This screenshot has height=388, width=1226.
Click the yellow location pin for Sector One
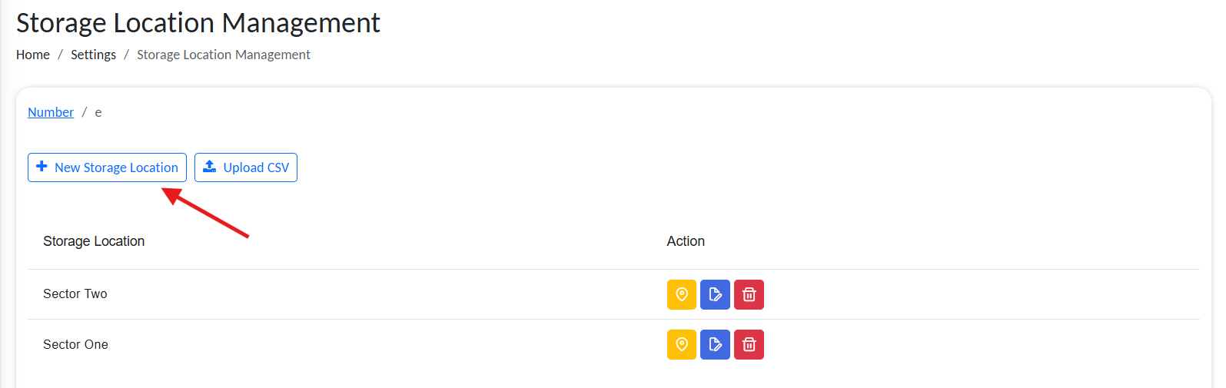point(681,344)
